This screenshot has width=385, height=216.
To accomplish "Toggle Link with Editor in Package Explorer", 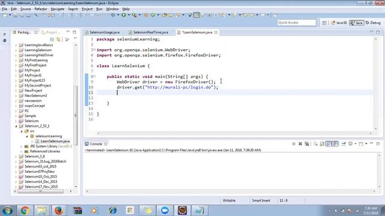I will click(x=58, y=39).
